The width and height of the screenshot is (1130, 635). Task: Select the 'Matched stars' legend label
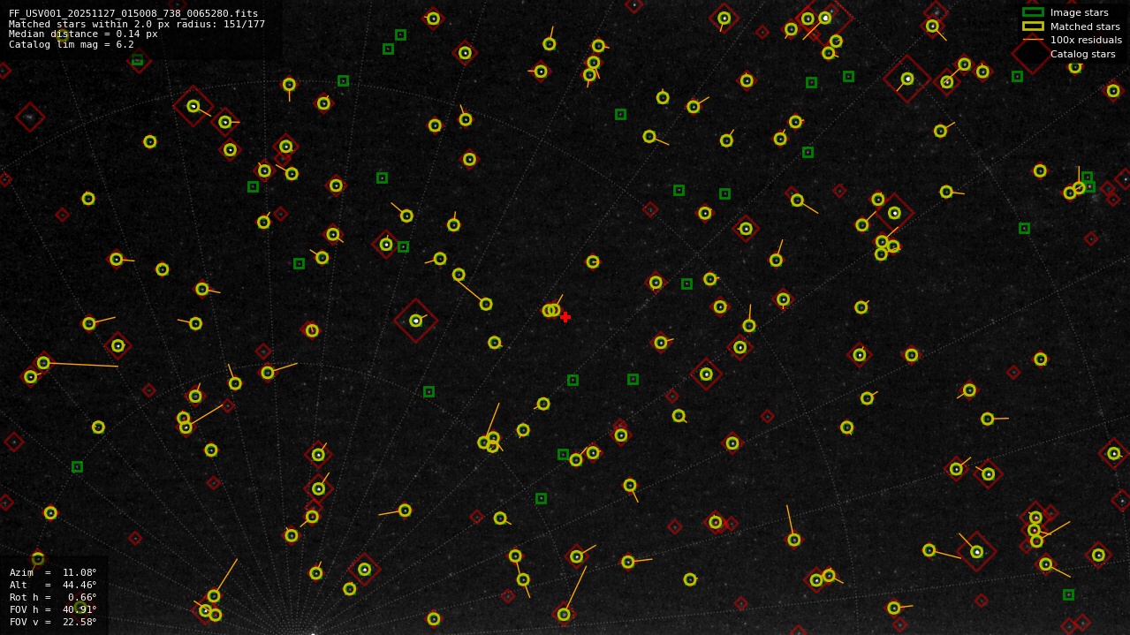[x=1085, y=26]
